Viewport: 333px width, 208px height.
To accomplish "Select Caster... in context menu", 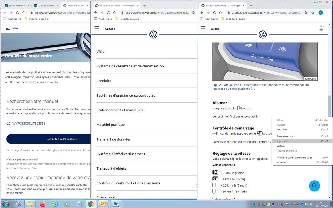I will pyautogui.click(x=302, y=146).
